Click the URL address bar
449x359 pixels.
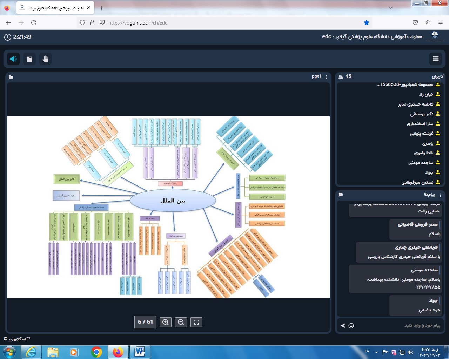pyautogui.click(x=224, y=22)
